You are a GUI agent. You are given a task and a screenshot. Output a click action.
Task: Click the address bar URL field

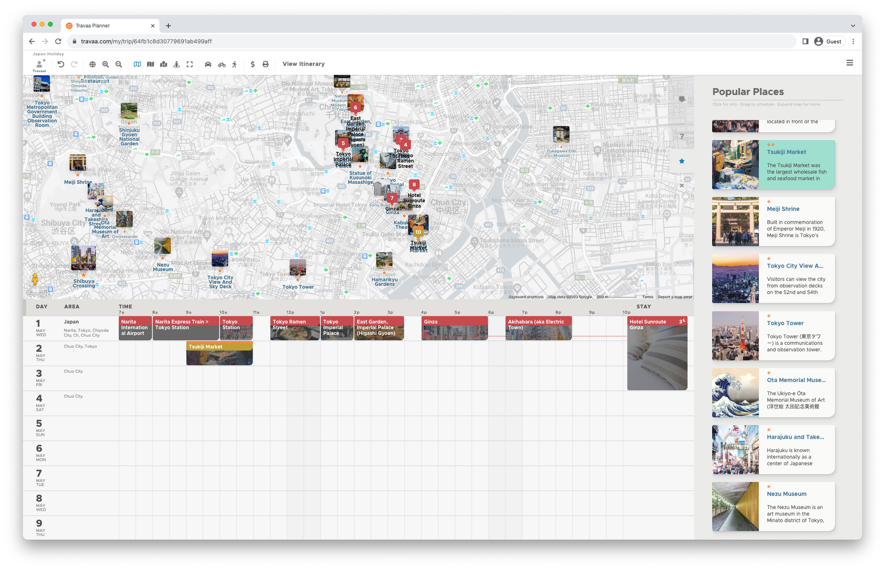(x=431, y=41)
